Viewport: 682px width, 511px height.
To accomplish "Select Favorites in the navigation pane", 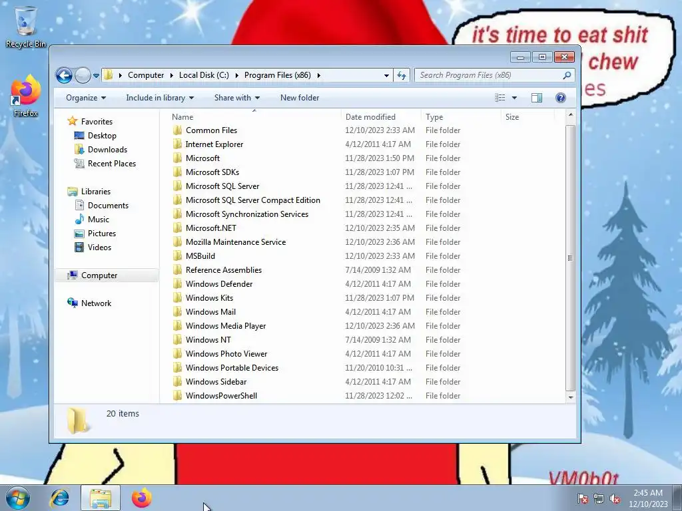I will [x=97, y=122].
